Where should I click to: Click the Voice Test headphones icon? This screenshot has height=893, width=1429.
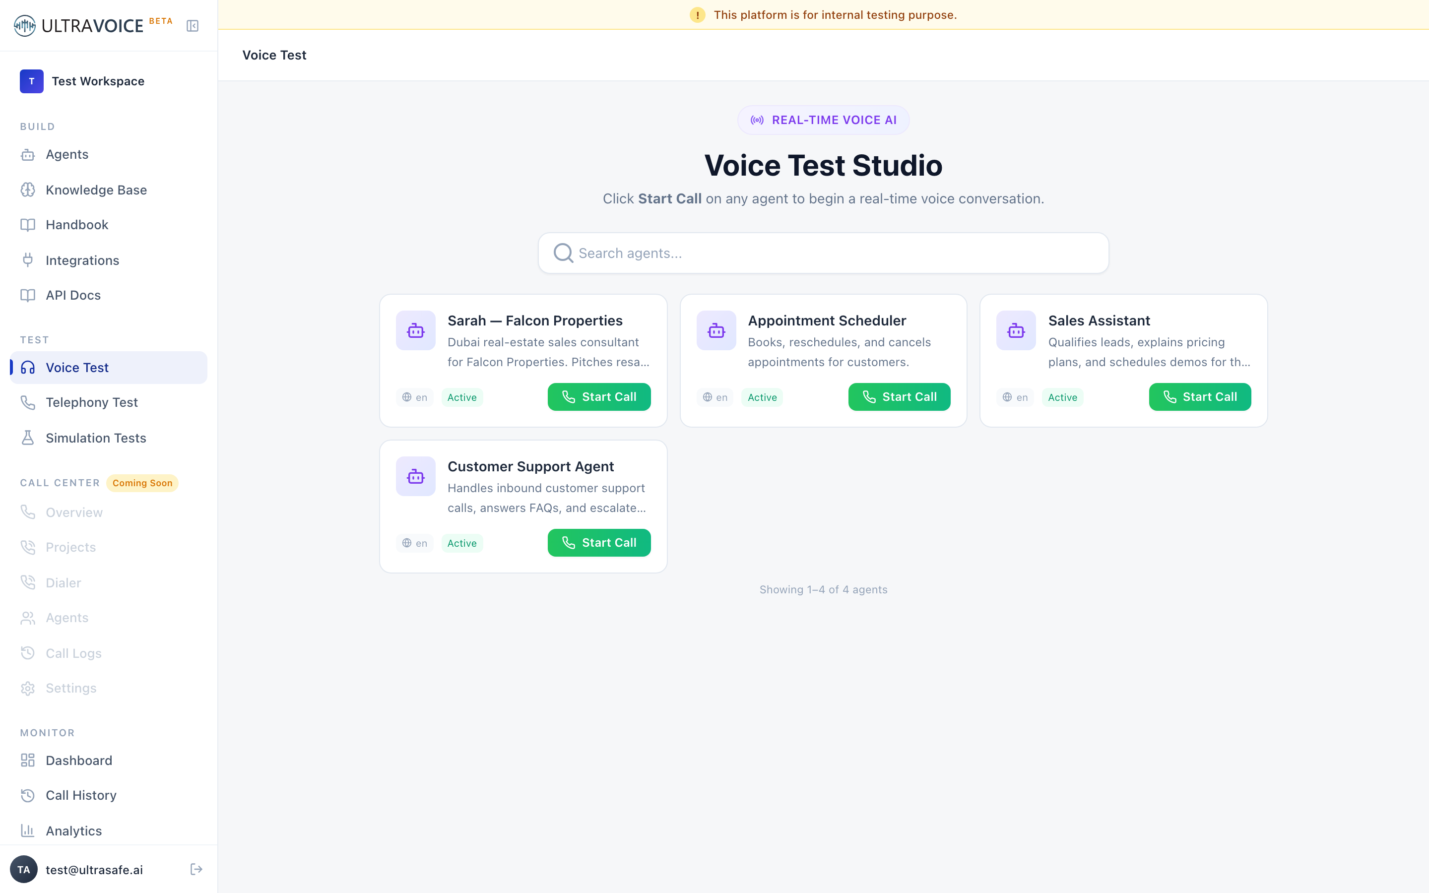[x=28, y=367]
